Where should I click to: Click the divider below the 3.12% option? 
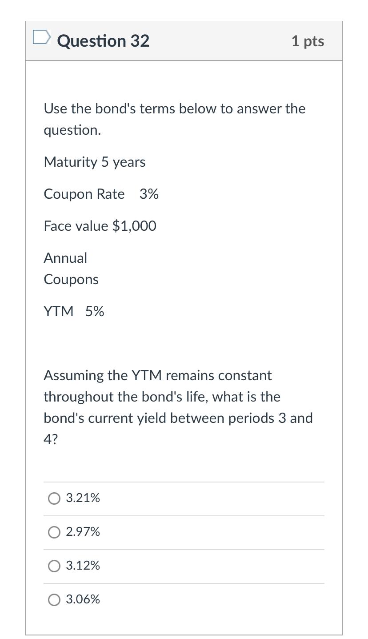184,583
